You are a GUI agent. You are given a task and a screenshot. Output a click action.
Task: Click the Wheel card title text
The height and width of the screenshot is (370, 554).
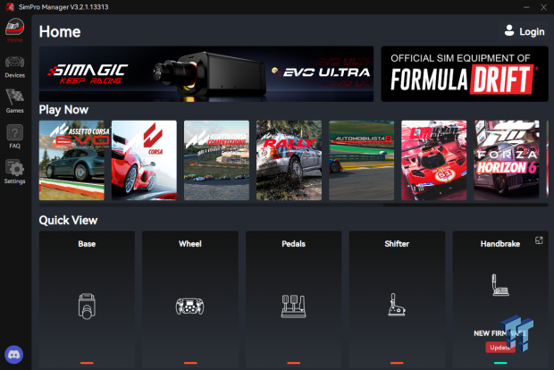coord(190,244)
